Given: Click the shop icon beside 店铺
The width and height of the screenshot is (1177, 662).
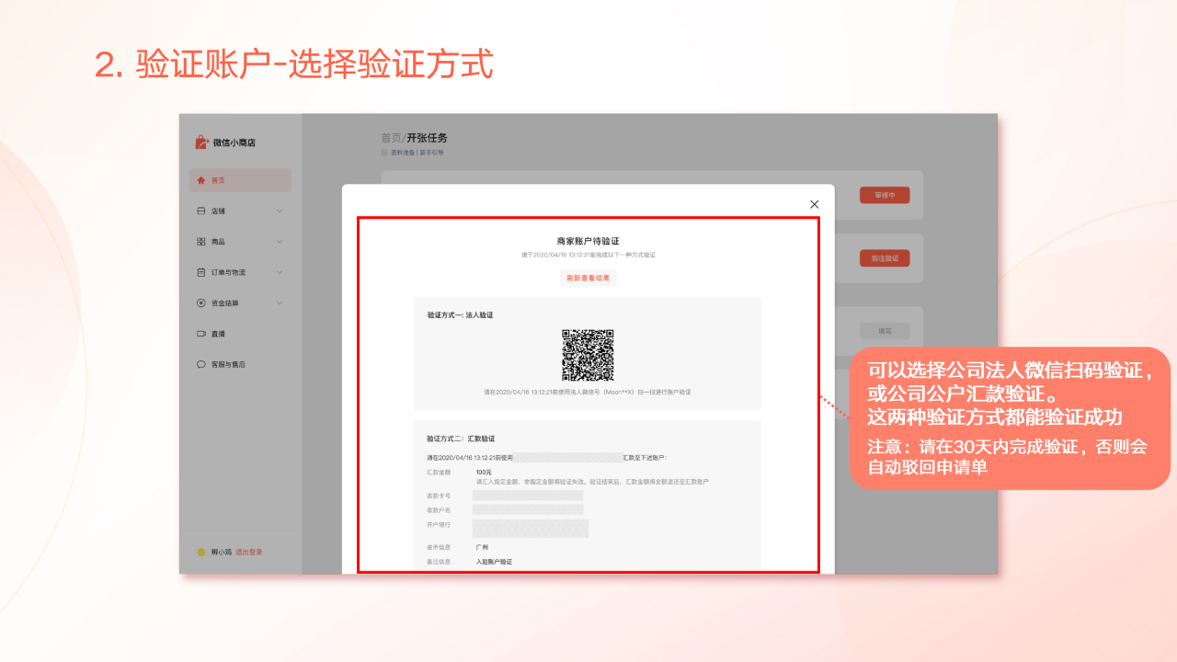Looking at the screenshot, I should pyautogui.click(x=201, y=211).
